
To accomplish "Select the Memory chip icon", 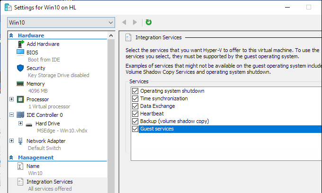I will (x=20, y=83).
